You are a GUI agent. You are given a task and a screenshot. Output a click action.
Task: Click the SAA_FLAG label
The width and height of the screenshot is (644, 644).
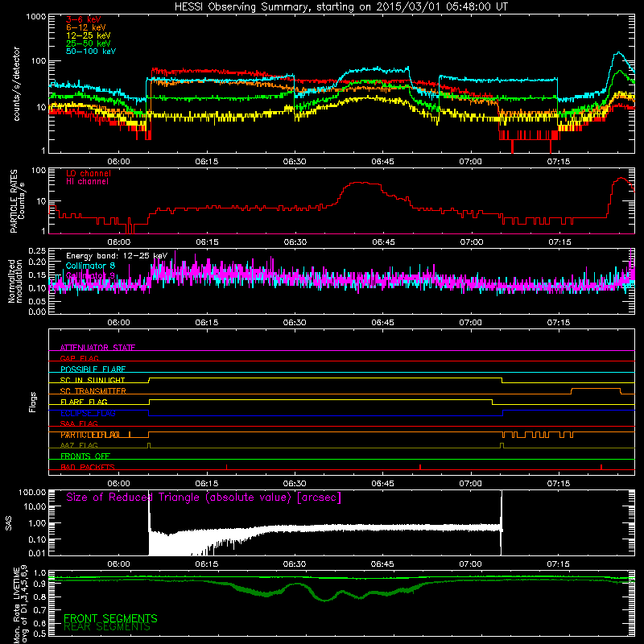79,423
